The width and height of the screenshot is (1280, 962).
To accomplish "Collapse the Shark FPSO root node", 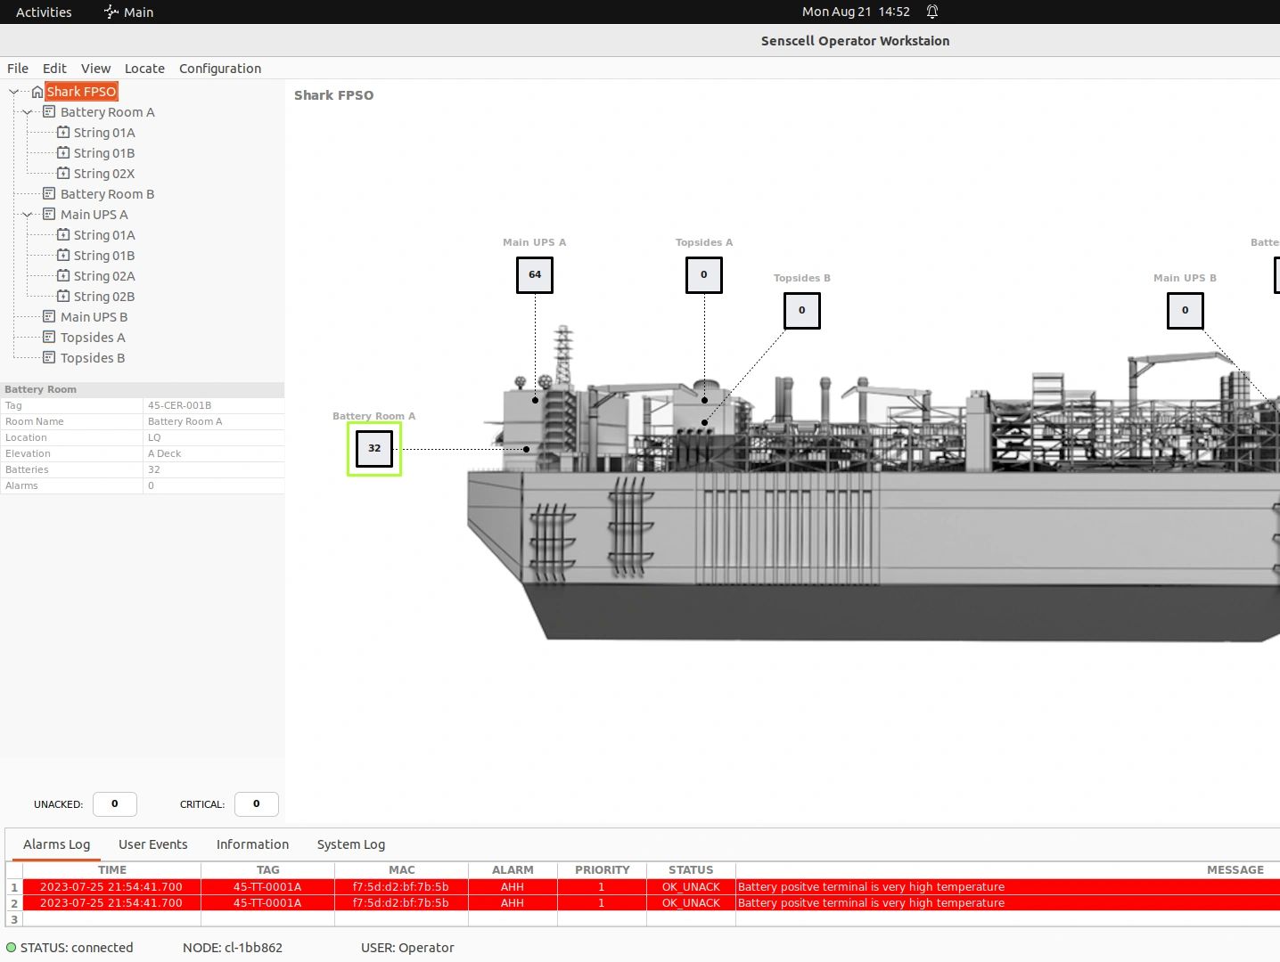I will click(14, 92).
